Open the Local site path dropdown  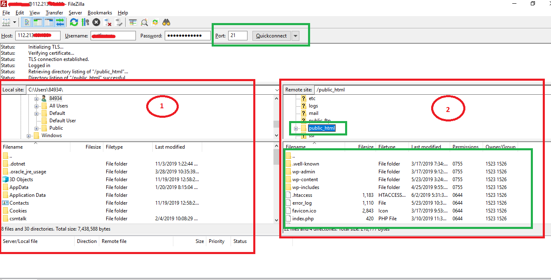click(x=276, y=90)
